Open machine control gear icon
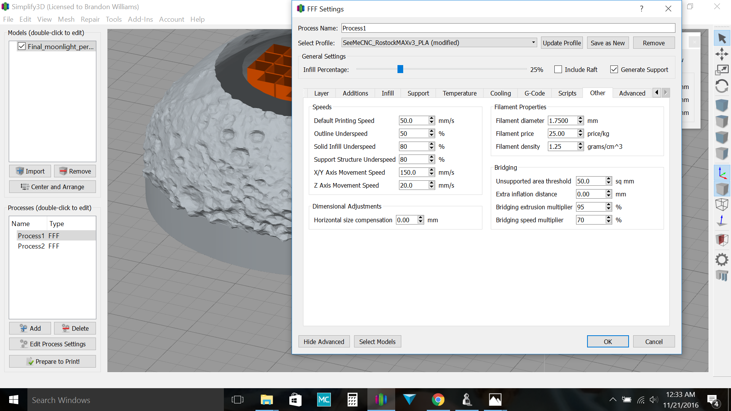The image size is (731, 411). pyautogui.click(x=722, y=260)
